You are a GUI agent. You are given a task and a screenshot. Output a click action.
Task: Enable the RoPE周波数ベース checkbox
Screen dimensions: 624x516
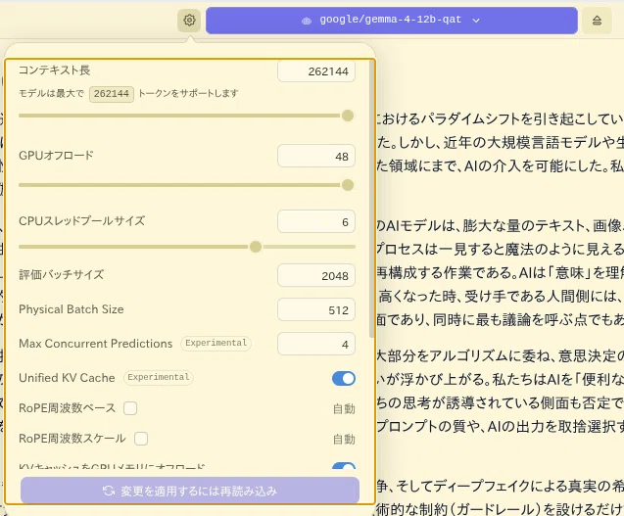(x=130, y=408)
